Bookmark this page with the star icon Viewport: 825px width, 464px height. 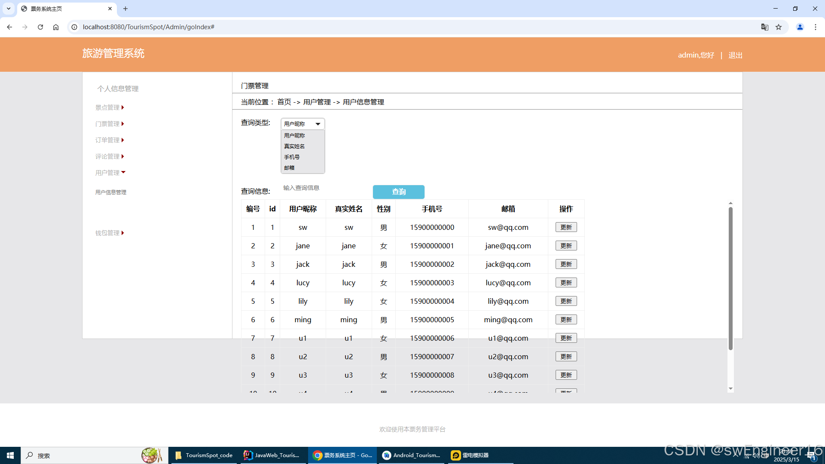[x=779, y=27]
